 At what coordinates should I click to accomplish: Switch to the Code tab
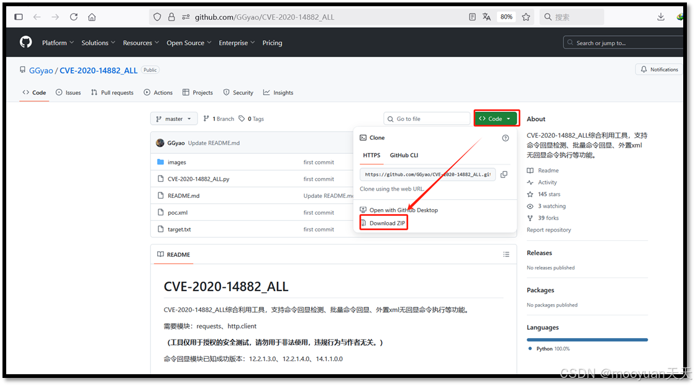click(34, 92)
